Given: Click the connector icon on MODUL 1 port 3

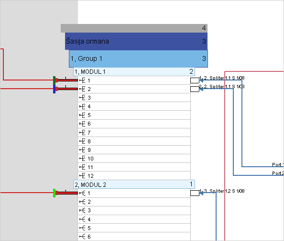Looking at the screenshot, I should pos(82,98).
